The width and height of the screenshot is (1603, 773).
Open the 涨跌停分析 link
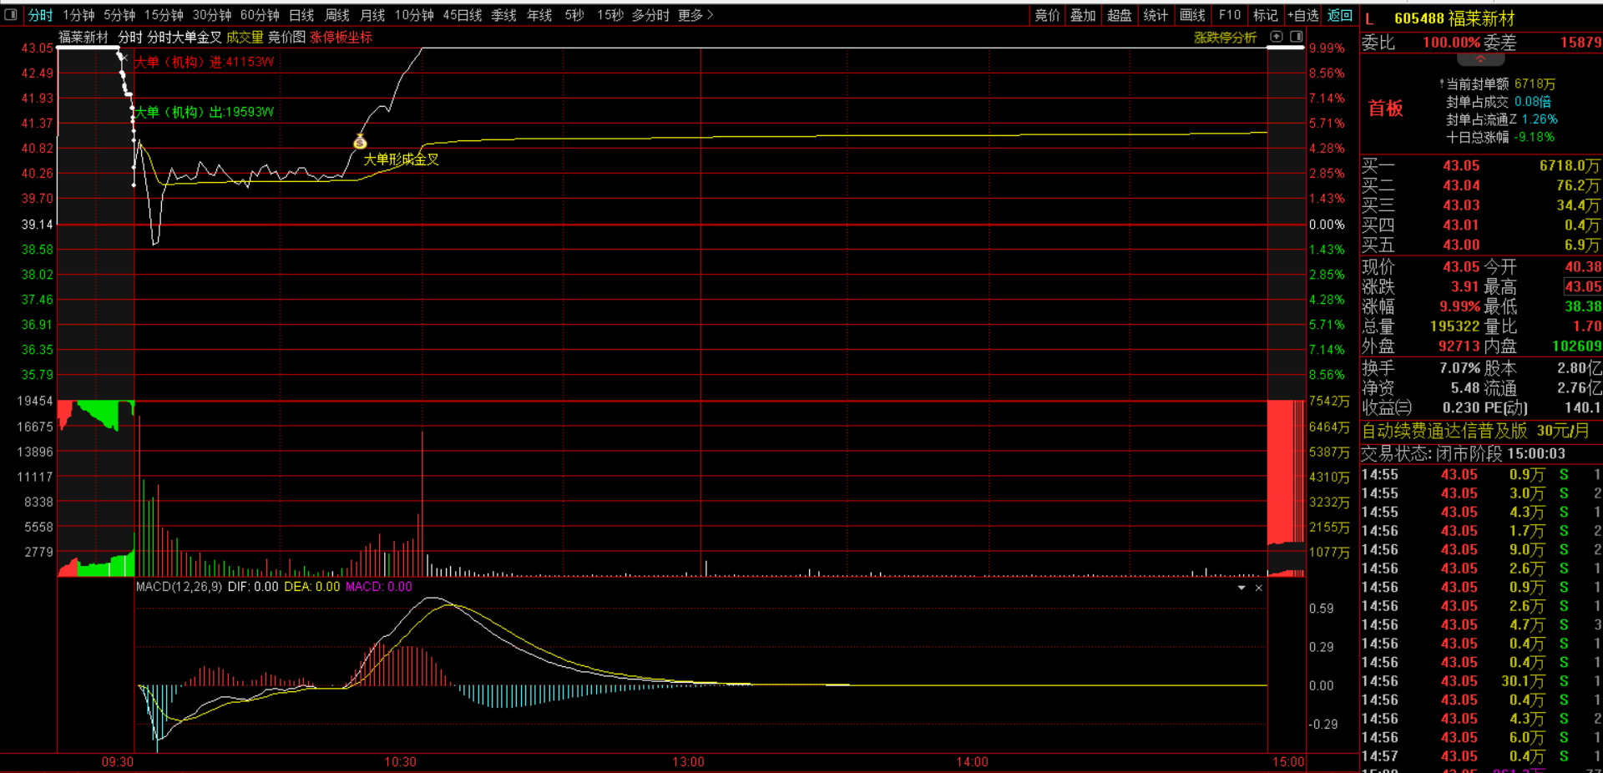(x=1225, y=38)
